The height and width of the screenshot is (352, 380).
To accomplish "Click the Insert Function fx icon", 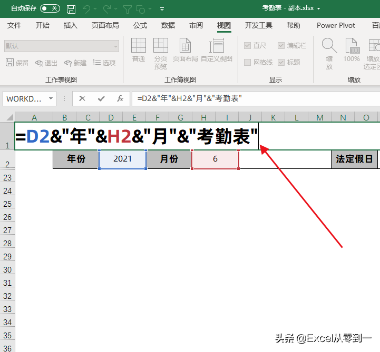I will click(x=120, y=98).
